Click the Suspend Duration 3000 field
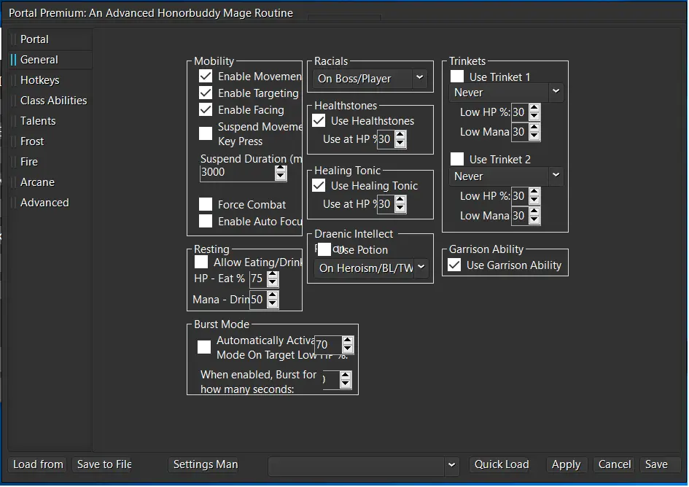Screen dimensions: 689x487 click(x=238, y=173)
